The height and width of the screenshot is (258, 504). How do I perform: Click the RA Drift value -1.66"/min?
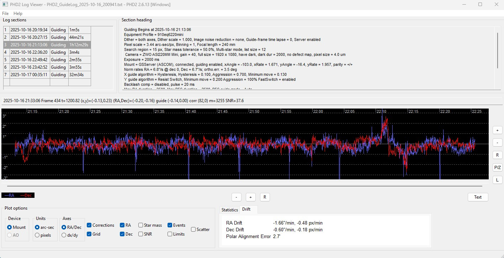tap(298, 223)
